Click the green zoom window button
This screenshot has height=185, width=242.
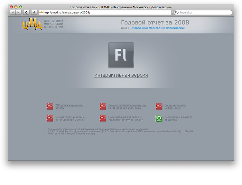pyautogui.click(x=20, y=7)
